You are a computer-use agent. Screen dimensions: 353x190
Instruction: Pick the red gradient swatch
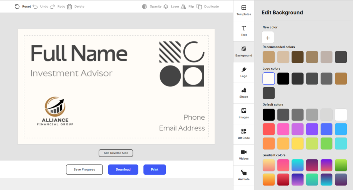(x=283, y=180)
